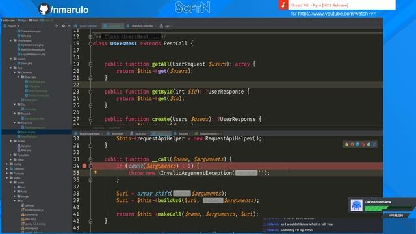Click the locate/add icon in Project toolbar
Viewport: 416px width, 234px height.
pyautogui.click(x=57, y=26)
